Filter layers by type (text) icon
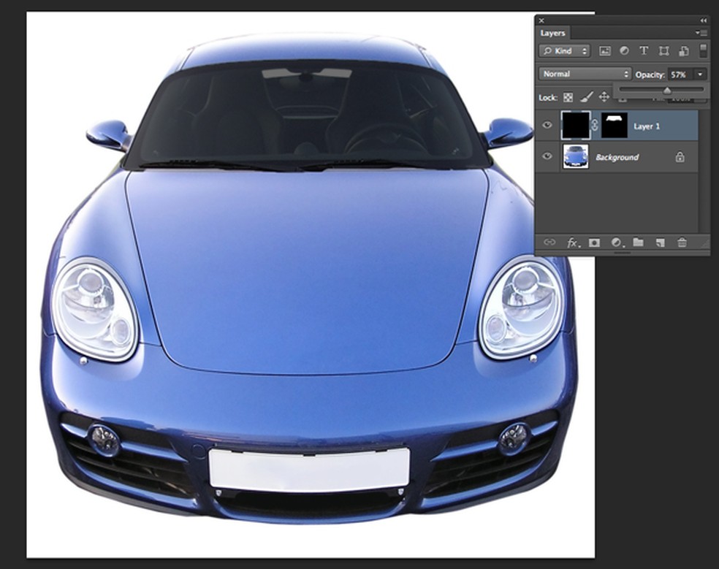719x569 pixels. pos(644,51)
